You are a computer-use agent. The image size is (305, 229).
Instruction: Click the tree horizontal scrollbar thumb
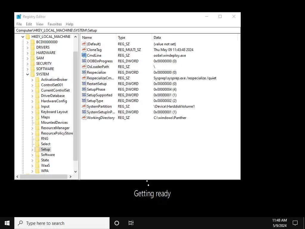43,177
